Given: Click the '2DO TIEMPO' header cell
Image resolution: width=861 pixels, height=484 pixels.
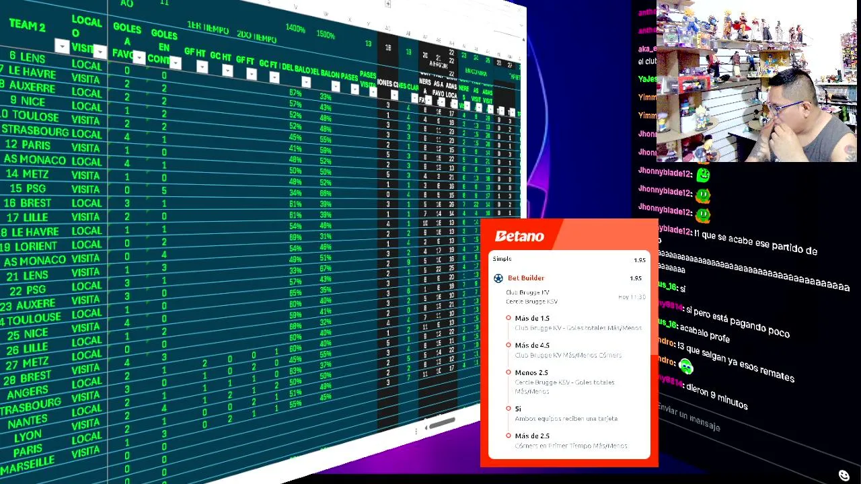Looking at the screenshot, I should coord(256,36).
